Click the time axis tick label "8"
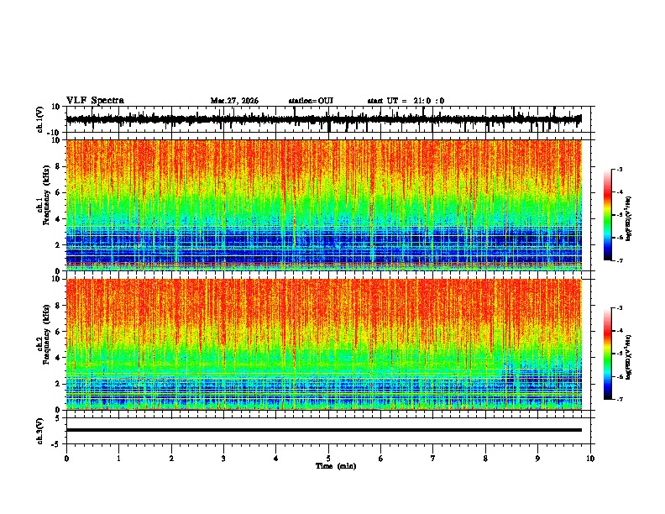 [485, 459]
